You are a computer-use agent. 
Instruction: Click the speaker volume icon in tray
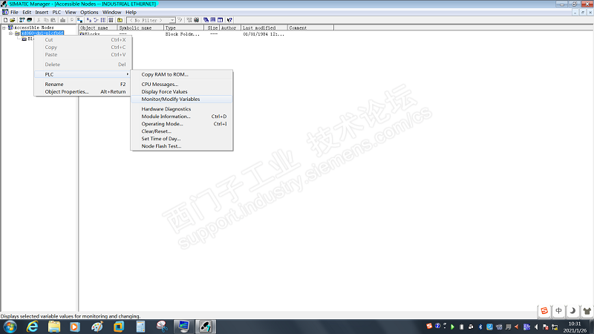(536, 327)
